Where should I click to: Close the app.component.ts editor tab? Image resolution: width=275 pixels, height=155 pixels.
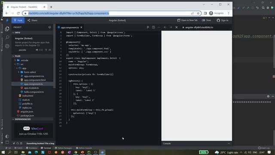[81, 28]
